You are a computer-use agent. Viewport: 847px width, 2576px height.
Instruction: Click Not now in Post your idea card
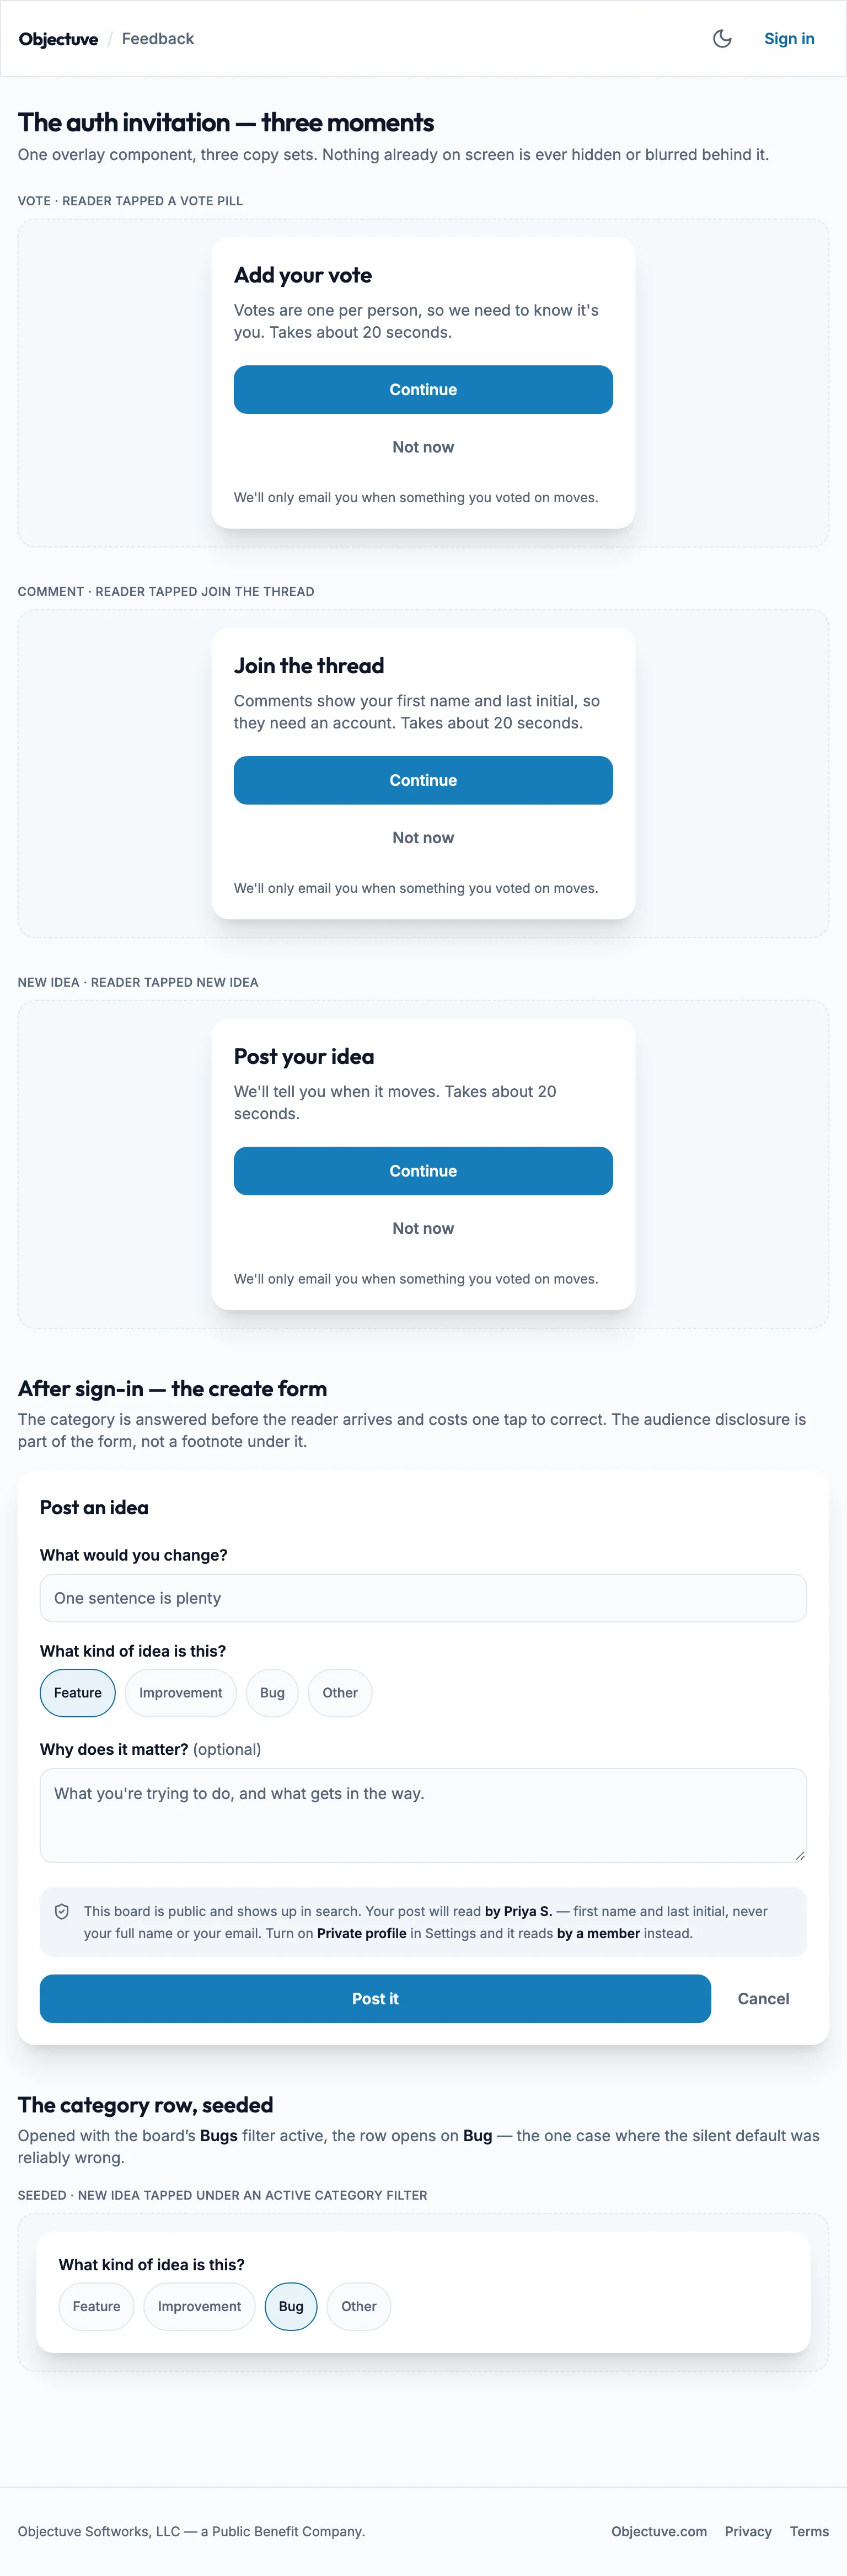click(423, 1228)
